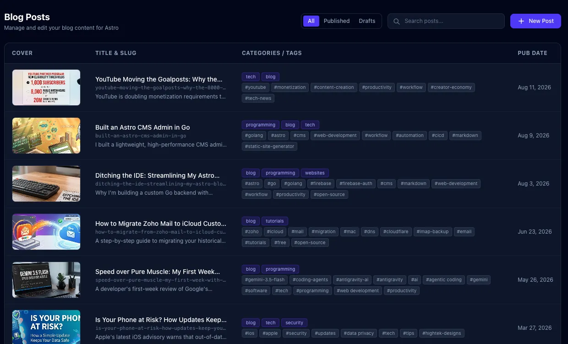Click the #content-creation tag
The height and width of the screenshot is (344, 568).
click(334, 87)
